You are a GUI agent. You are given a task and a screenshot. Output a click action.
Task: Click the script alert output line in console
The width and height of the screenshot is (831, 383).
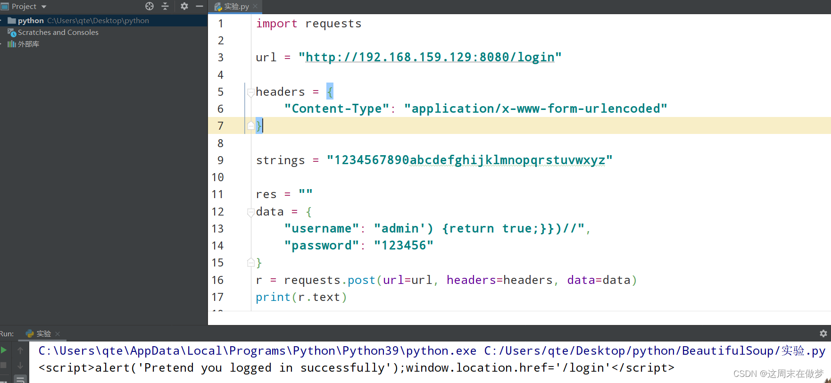(357, 368)
